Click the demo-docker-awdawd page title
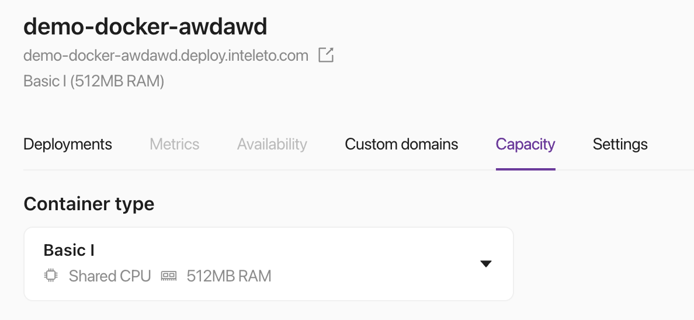Viewport: 694px width, 320px height. [145, 26]
